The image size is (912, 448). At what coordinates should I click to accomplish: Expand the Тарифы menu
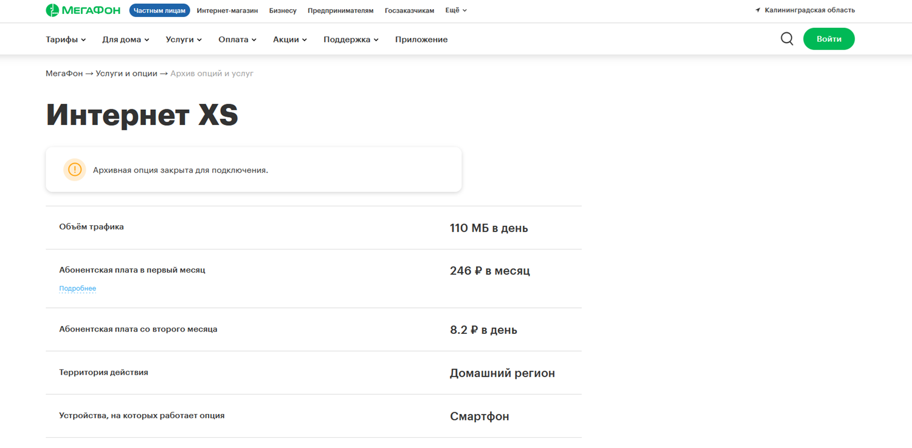(66, 39)
